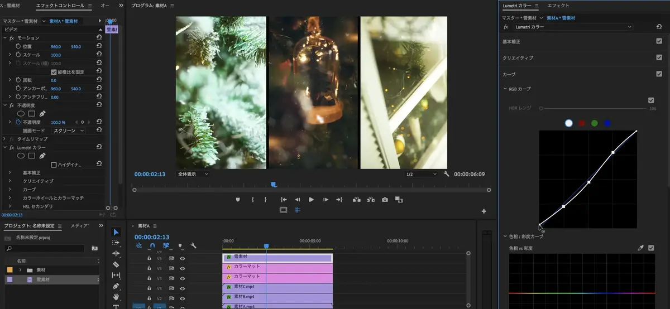Reset the Lumetri Color effect in panel
This screenshot has height=309, width=670.
tap(659, 27)
